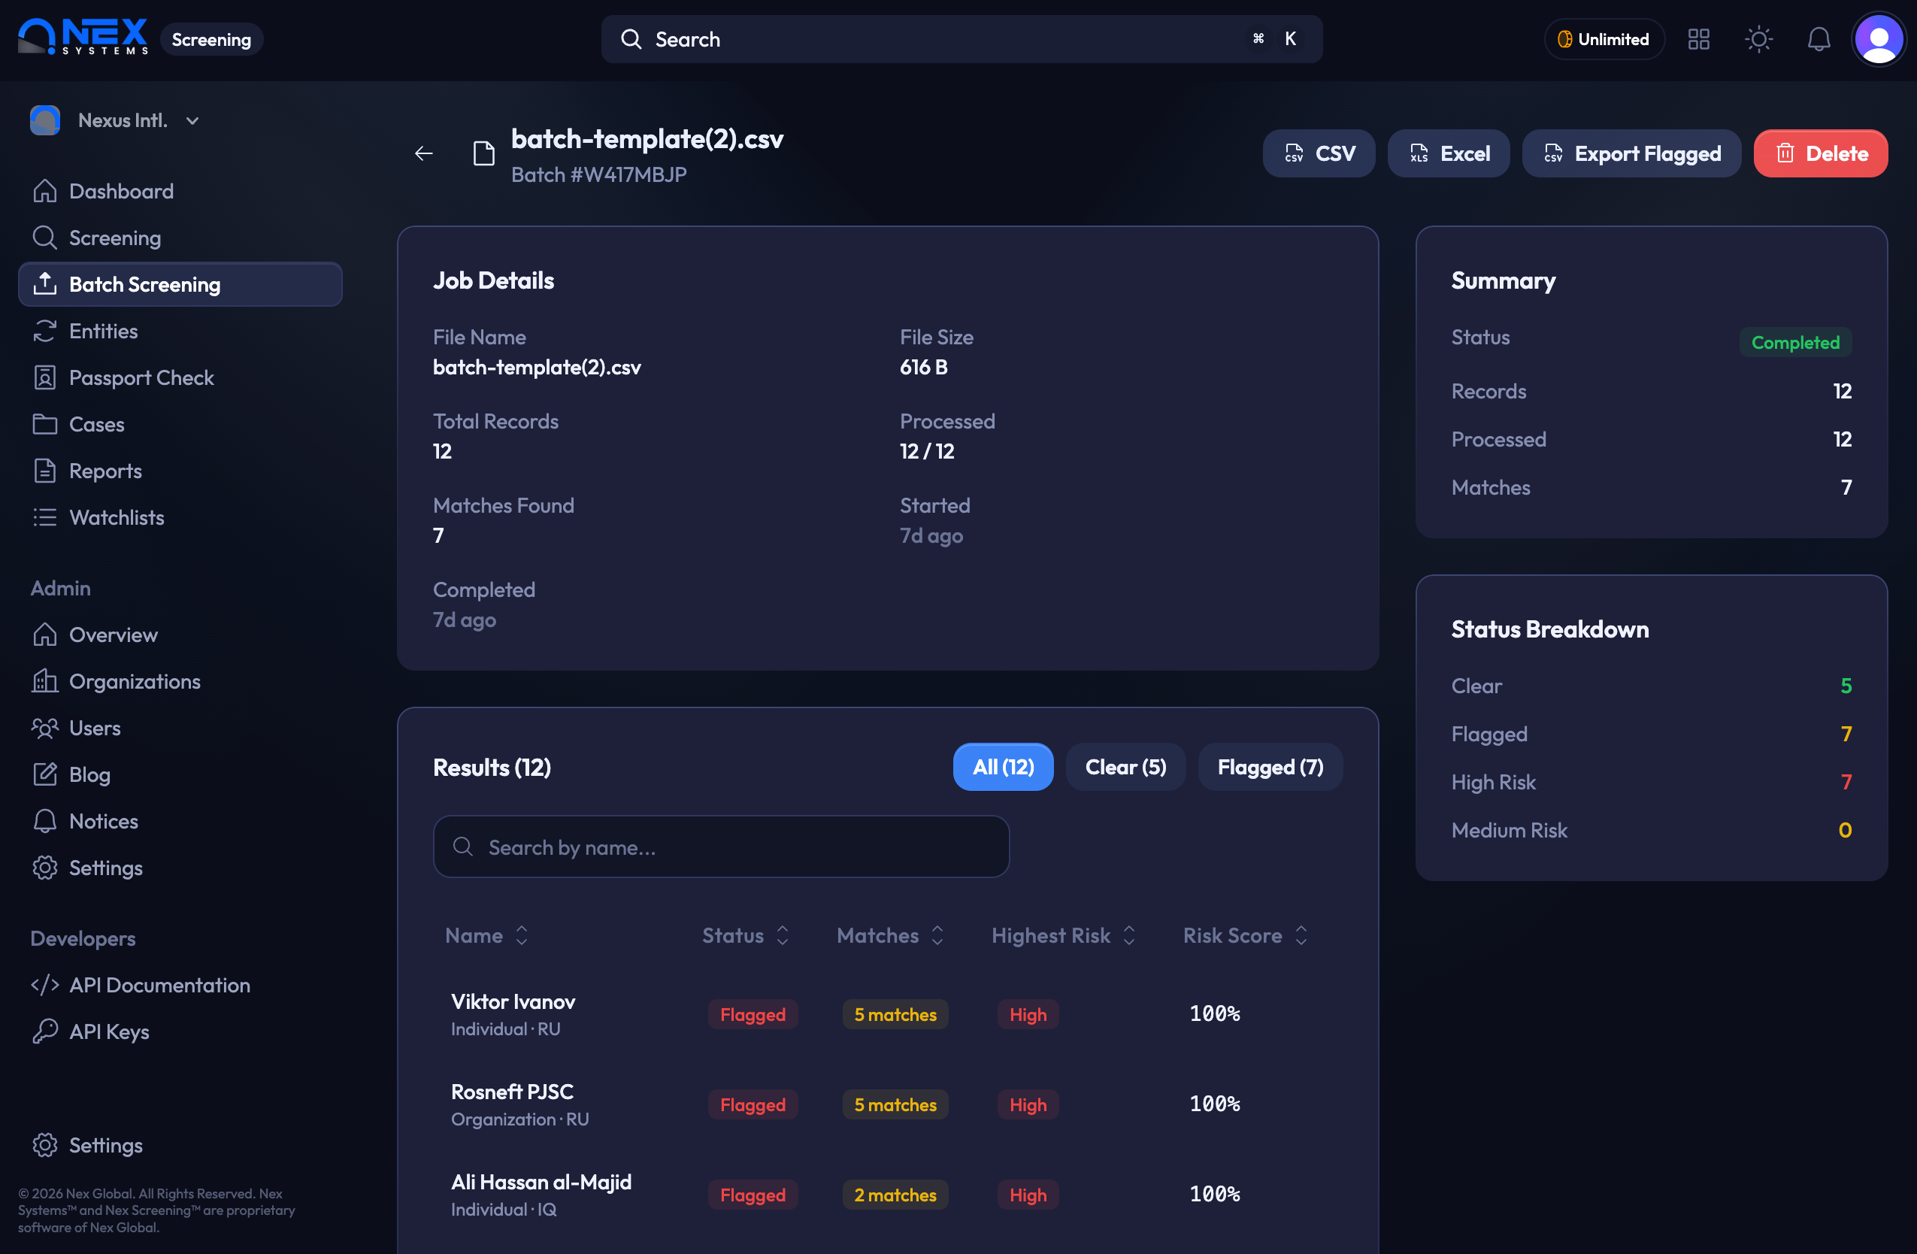Click the Cases folder icon
This screenshot has width=1917, height=1254.
(45, 425)
